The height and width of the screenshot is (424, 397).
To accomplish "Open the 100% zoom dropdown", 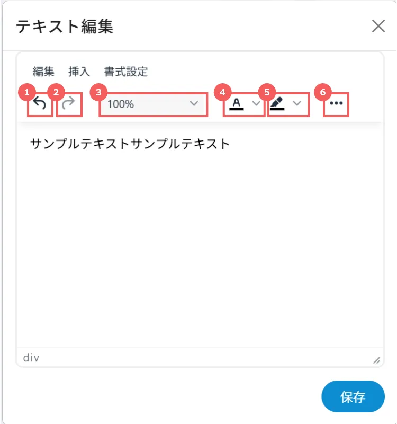I will (x=152, y=104).
